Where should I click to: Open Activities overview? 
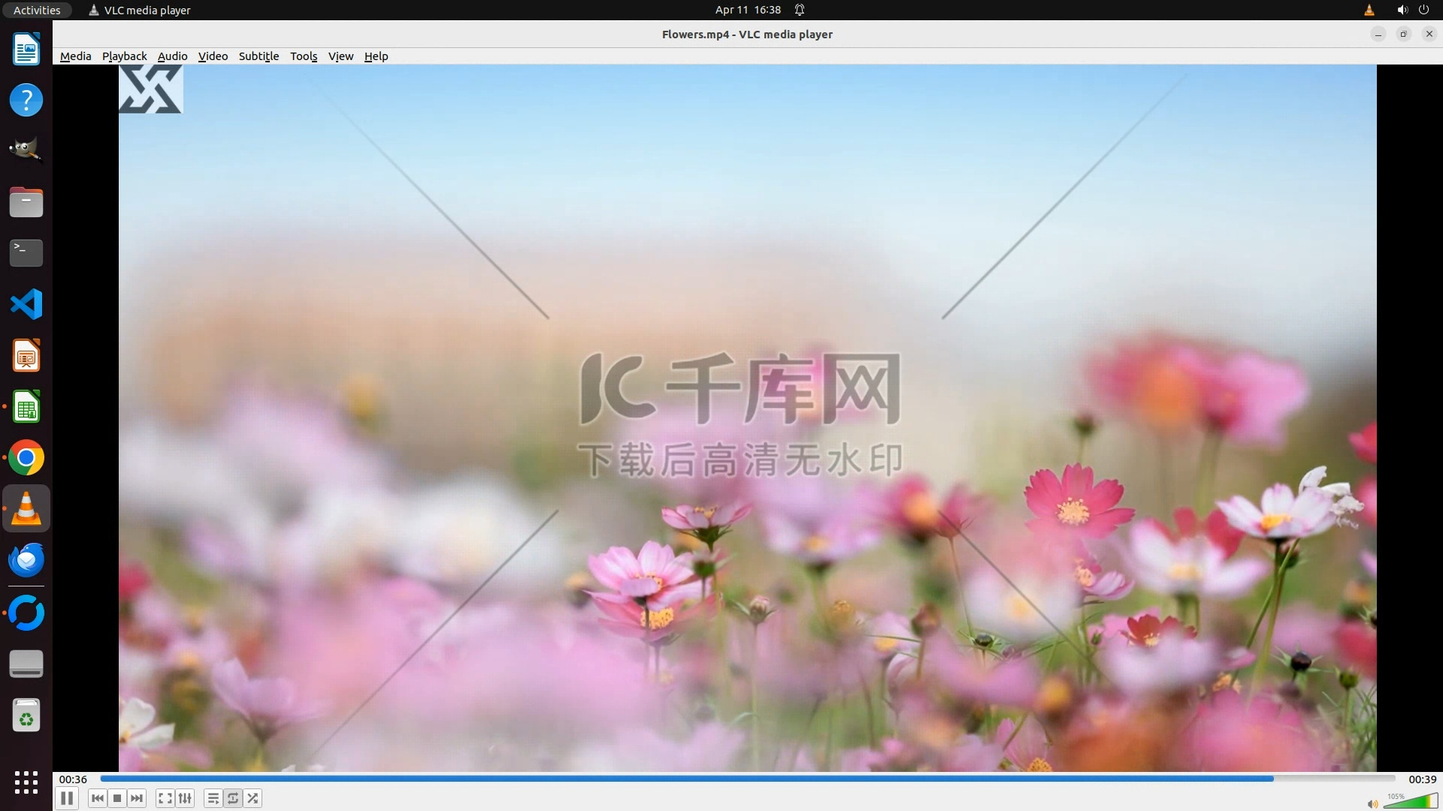pos(37,10)
